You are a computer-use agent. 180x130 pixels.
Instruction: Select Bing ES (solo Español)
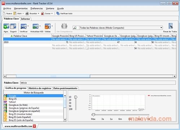click(x=34, y=117)
